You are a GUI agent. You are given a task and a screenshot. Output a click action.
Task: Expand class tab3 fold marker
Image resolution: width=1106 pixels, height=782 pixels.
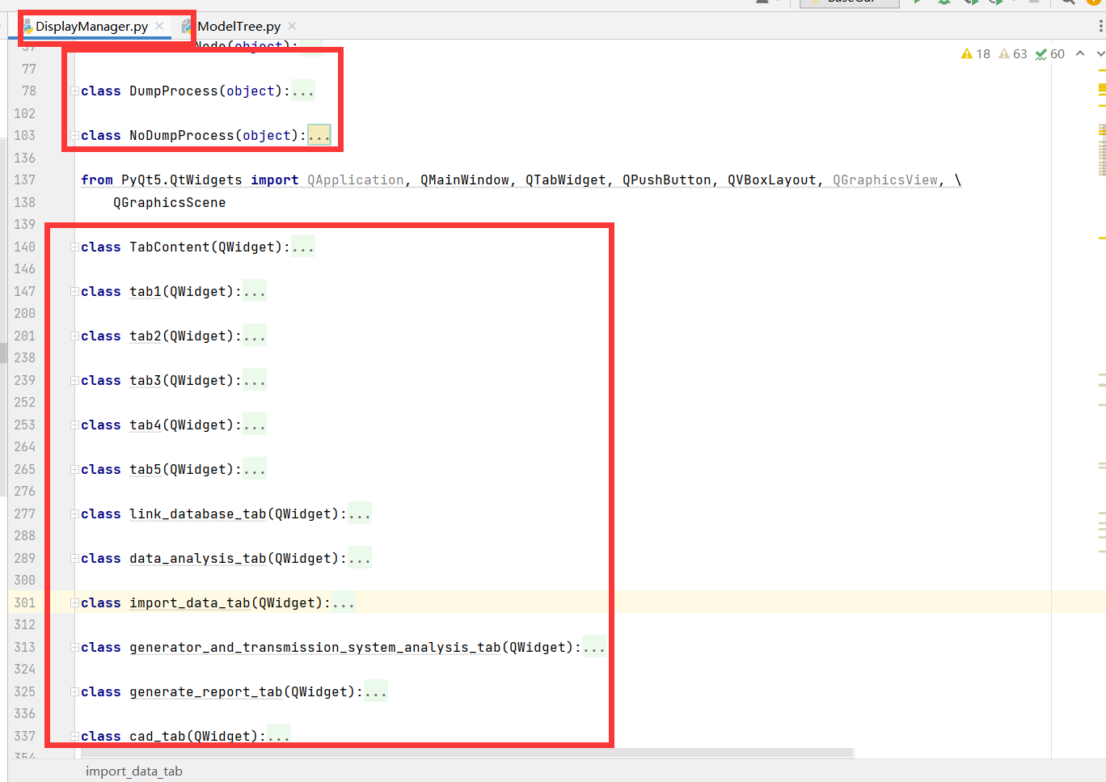(x=74, y=381)
